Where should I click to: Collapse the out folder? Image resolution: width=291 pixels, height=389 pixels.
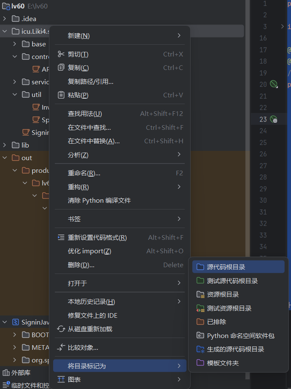[5, 158]
